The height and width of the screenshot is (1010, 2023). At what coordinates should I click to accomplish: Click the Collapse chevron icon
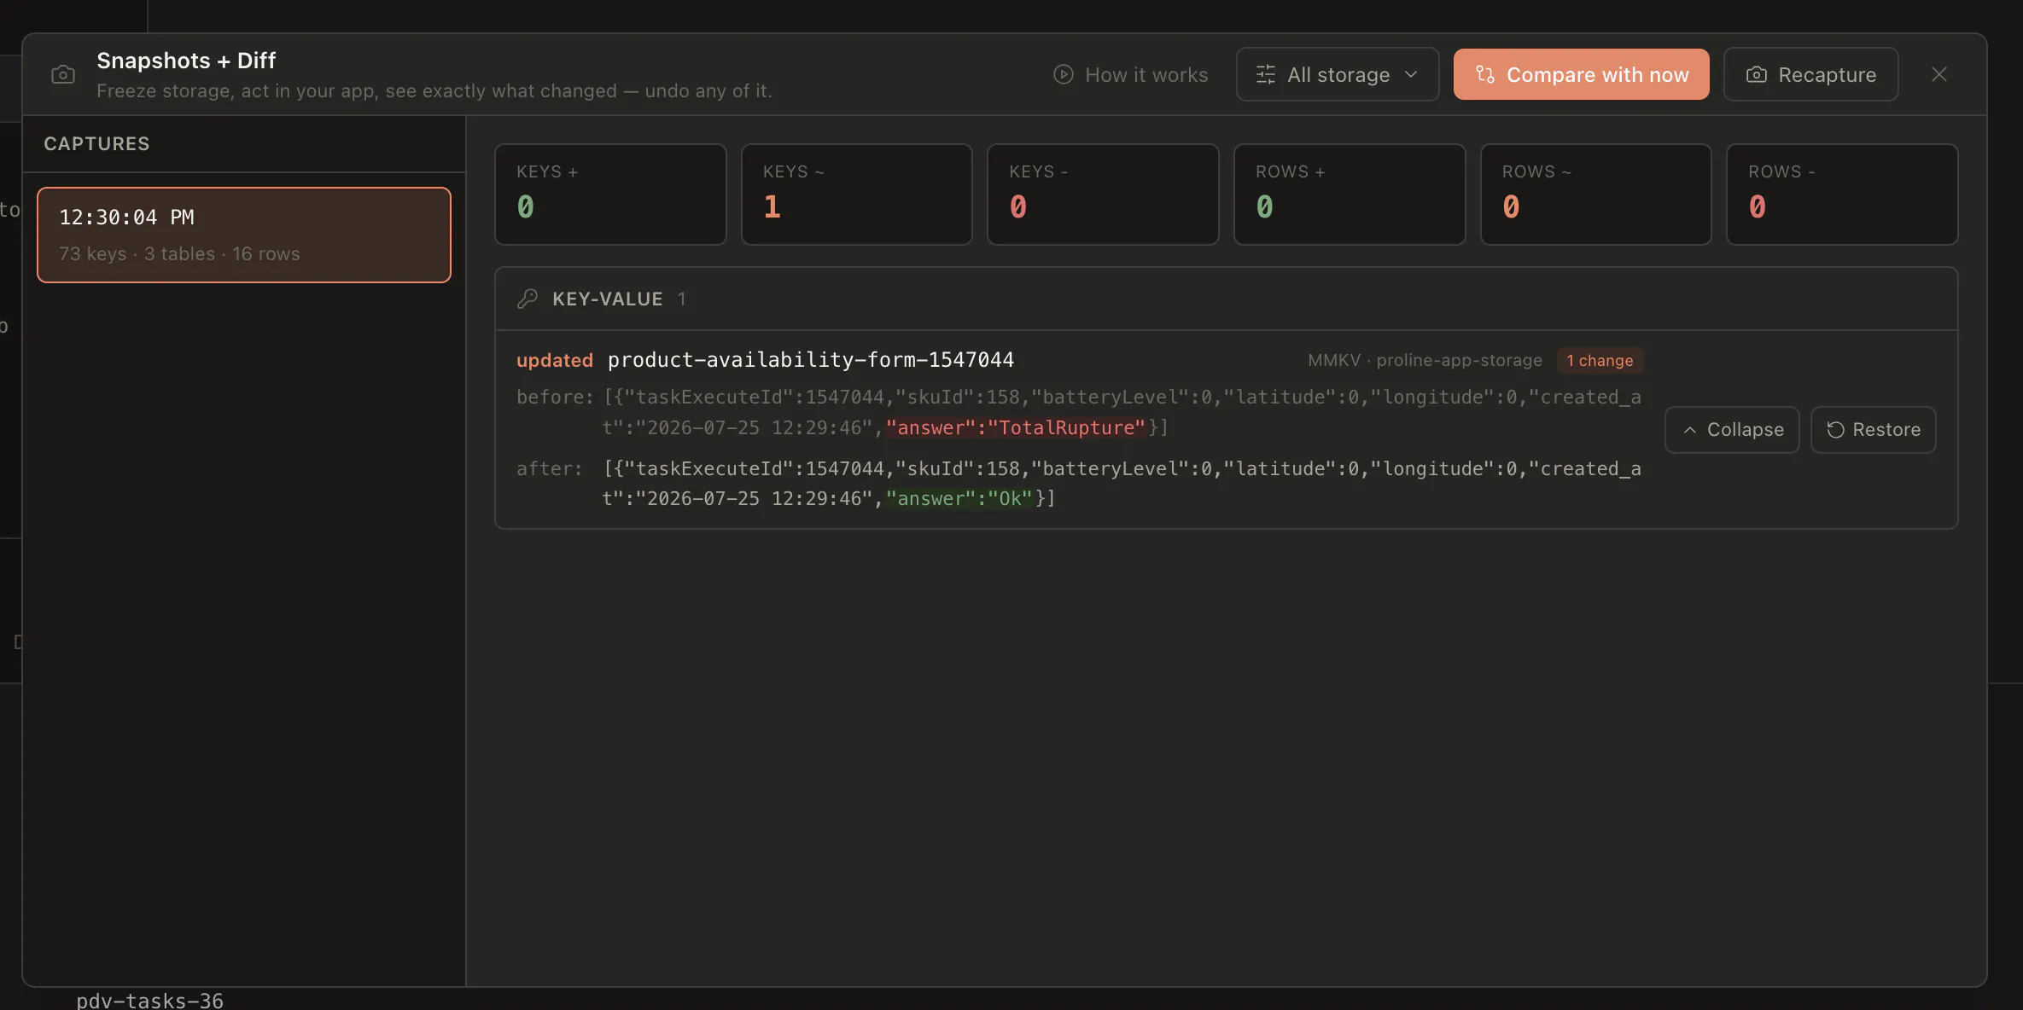point(1689,430)
